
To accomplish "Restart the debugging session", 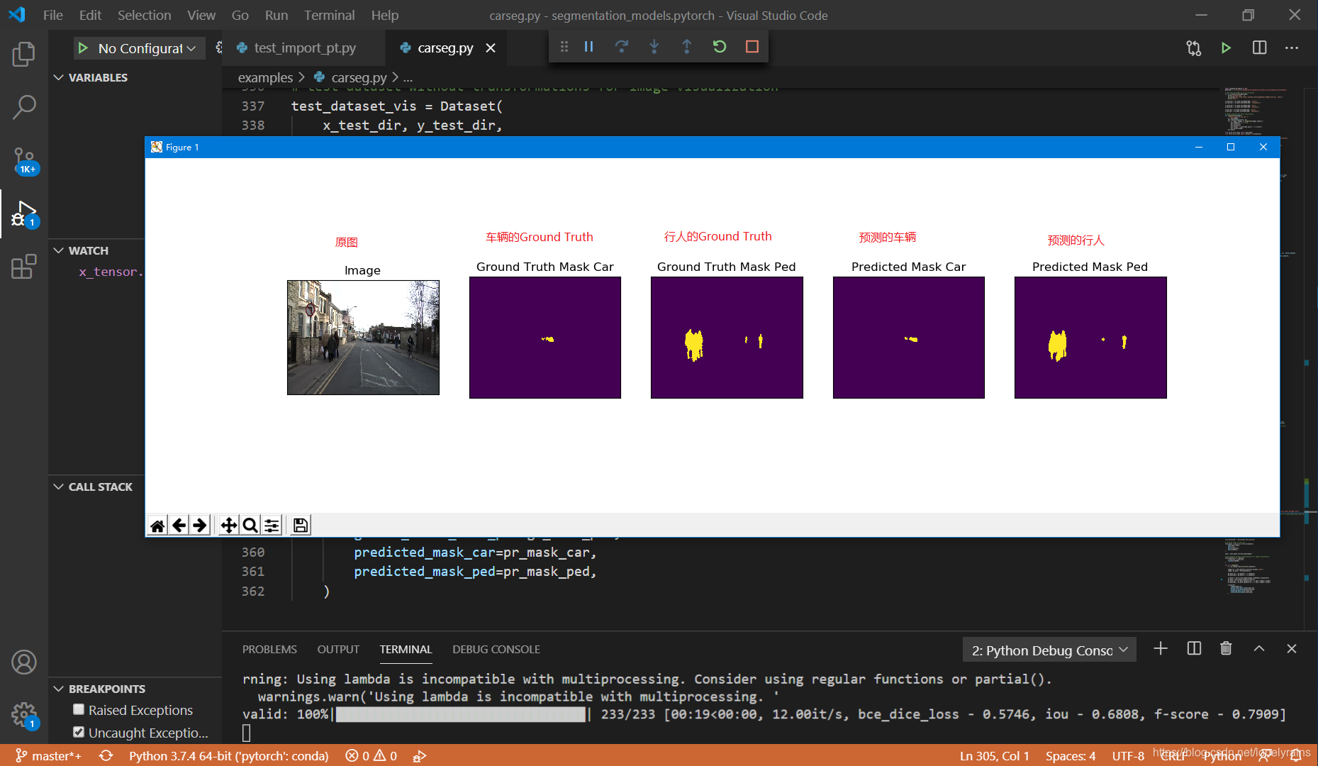I will 720,47.
